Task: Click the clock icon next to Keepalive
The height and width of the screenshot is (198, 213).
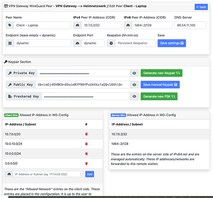Action: tap(111, 43)
